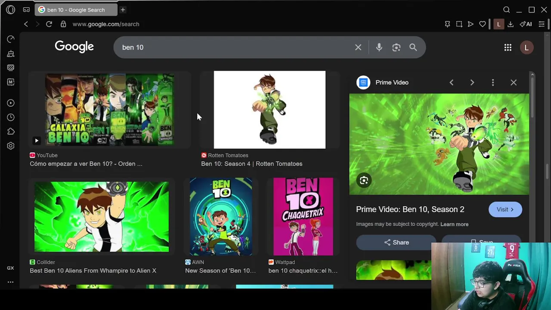Open 'New Season of Ben 10' AWN title

tap(220, 270)
